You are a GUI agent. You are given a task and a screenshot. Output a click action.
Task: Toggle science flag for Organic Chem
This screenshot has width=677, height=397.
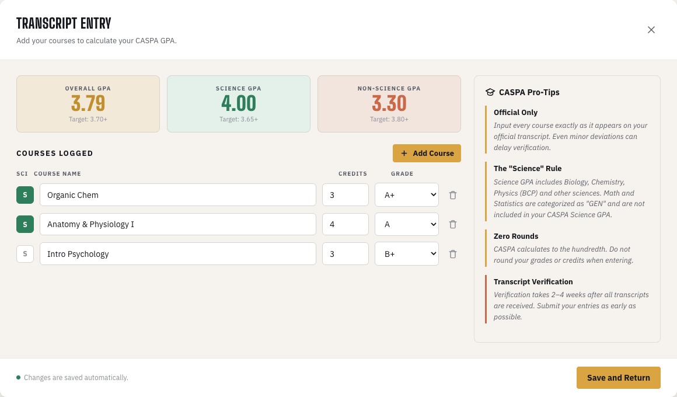25,195
